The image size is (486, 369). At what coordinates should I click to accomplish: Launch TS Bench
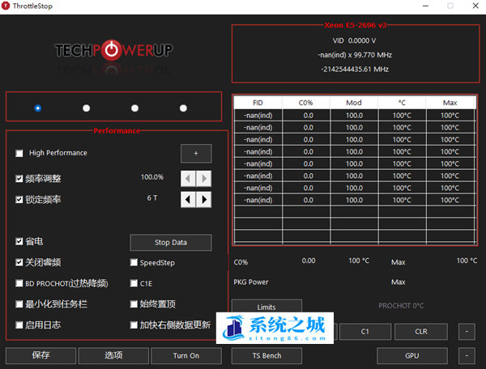266,356
